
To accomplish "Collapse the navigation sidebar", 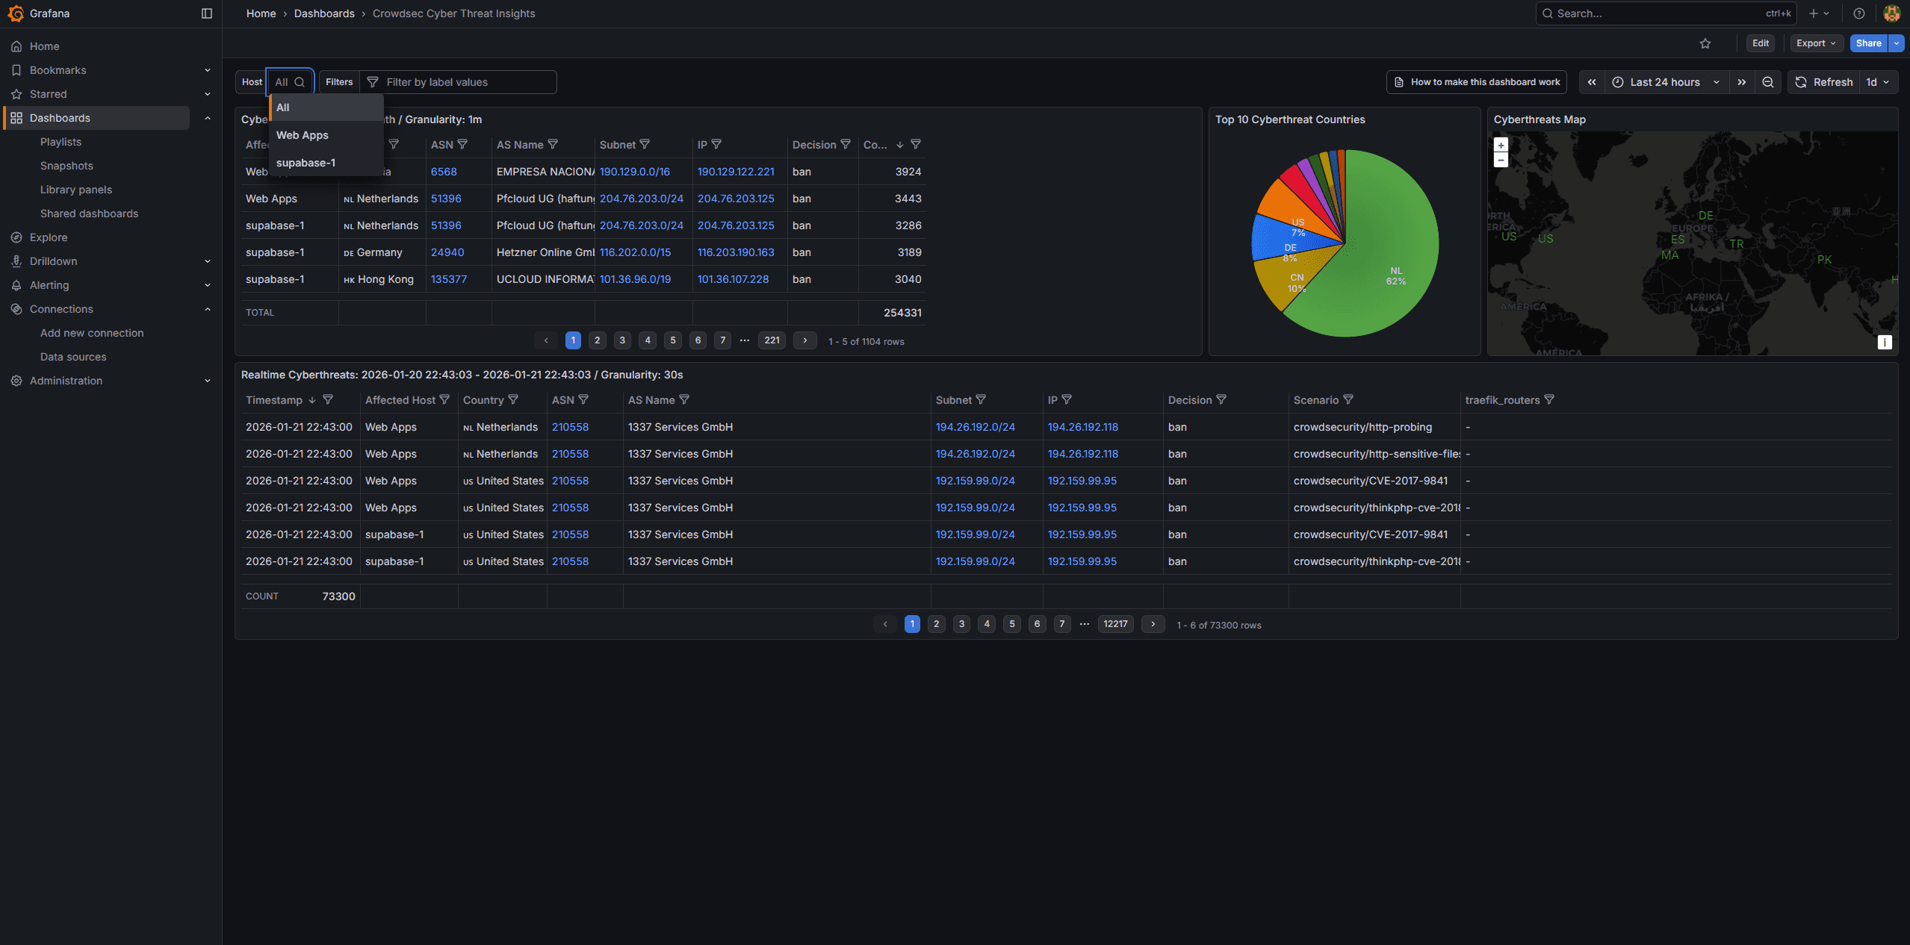I will click(206, 13).
